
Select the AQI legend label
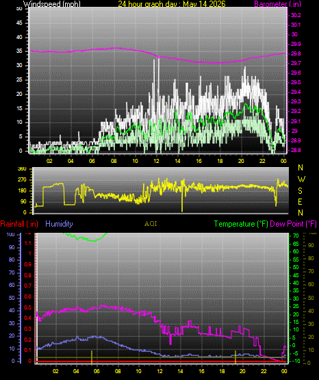tap(151, 224)
